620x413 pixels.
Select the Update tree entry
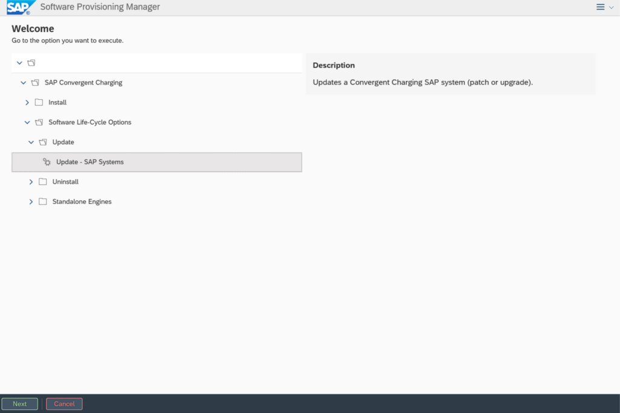click(x=63, y=142)
